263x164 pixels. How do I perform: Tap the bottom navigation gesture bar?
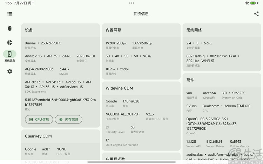(x=131, y=162)
